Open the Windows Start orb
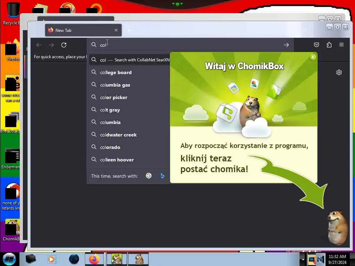 [x=9, y=259]
